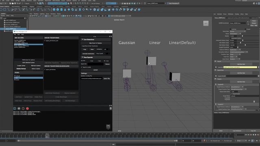Open Attribute Editor Attributes menu
Image resolution: width=260 pixels, height=146 pixels.
pyautogui.click(x=231, y=14)
